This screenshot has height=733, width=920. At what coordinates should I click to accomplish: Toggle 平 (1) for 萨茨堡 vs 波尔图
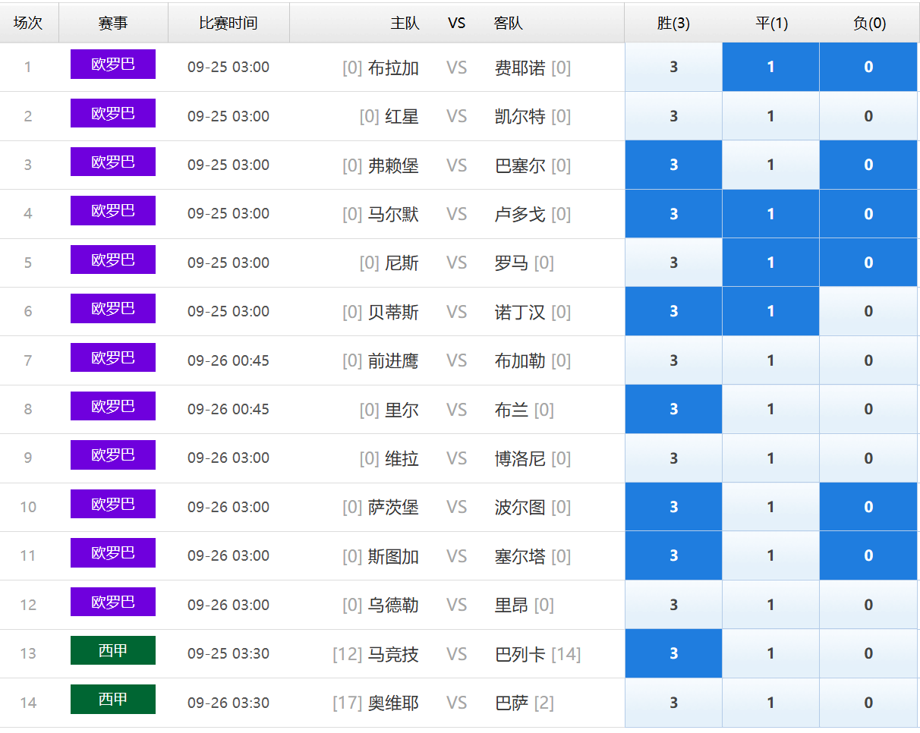(770, 507)
